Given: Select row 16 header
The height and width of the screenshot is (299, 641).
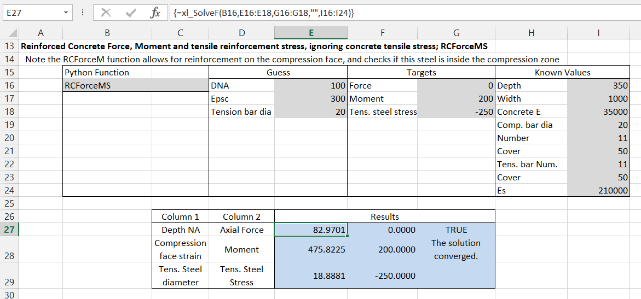Looking at the screenshot, I should (x=9, y=85).
